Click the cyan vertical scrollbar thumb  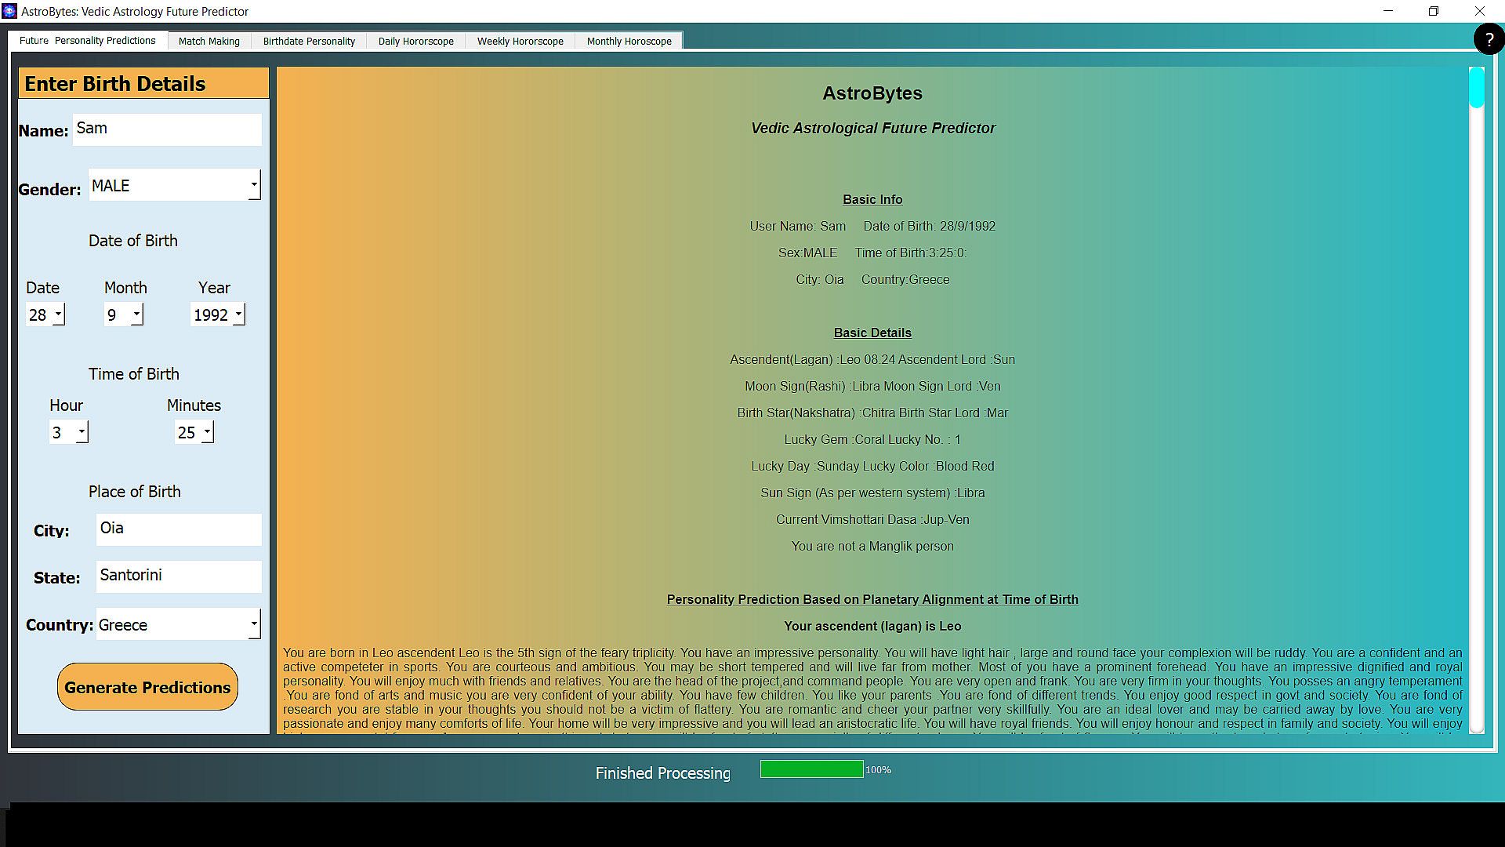(x=1477, y=88)
